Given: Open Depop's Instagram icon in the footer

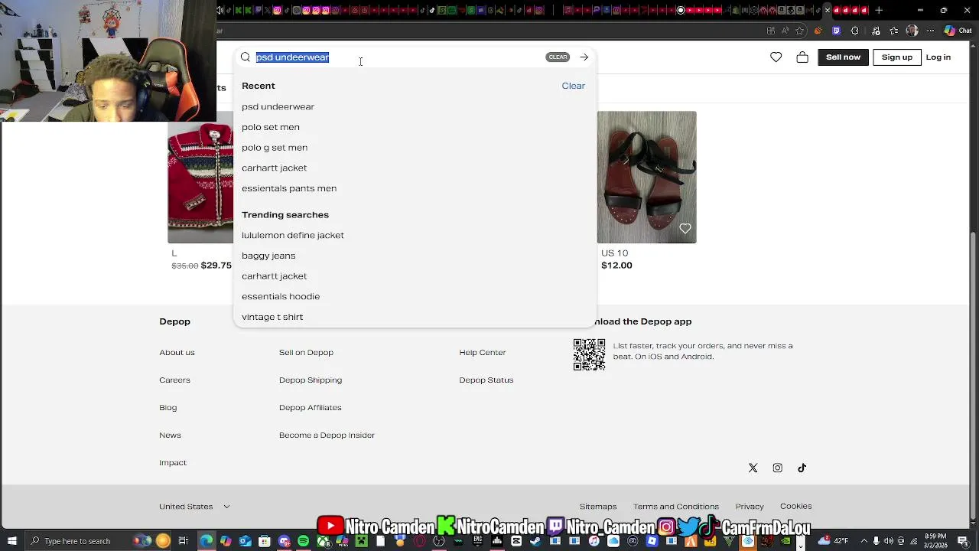Looking at the screenshot, I should [778, 468].
